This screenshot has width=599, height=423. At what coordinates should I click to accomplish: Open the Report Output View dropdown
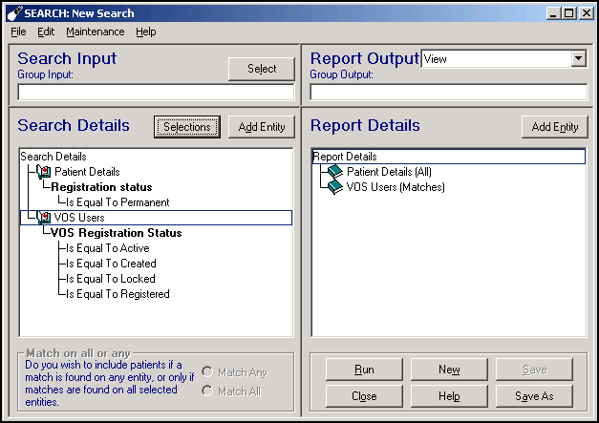[x=578, y=59]
